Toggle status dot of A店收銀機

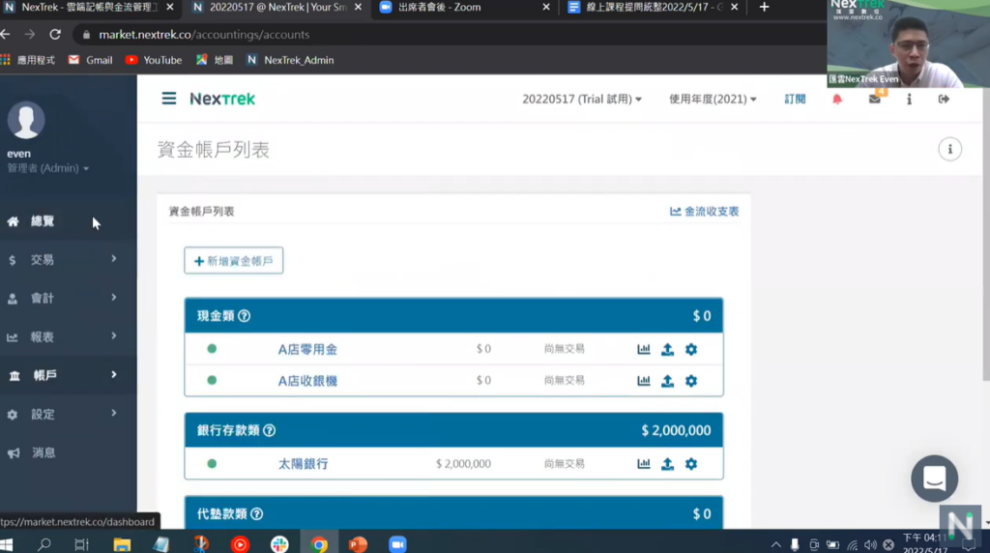point(212,380)
